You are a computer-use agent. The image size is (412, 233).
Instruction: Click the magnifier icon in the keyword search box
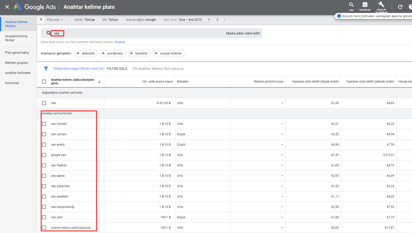pyautogui.click(x=49, y=33)
